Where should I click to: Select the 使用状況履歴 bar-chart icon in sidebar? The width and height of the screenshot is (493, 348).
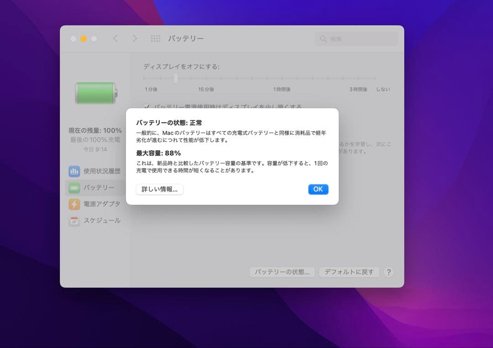74,171
